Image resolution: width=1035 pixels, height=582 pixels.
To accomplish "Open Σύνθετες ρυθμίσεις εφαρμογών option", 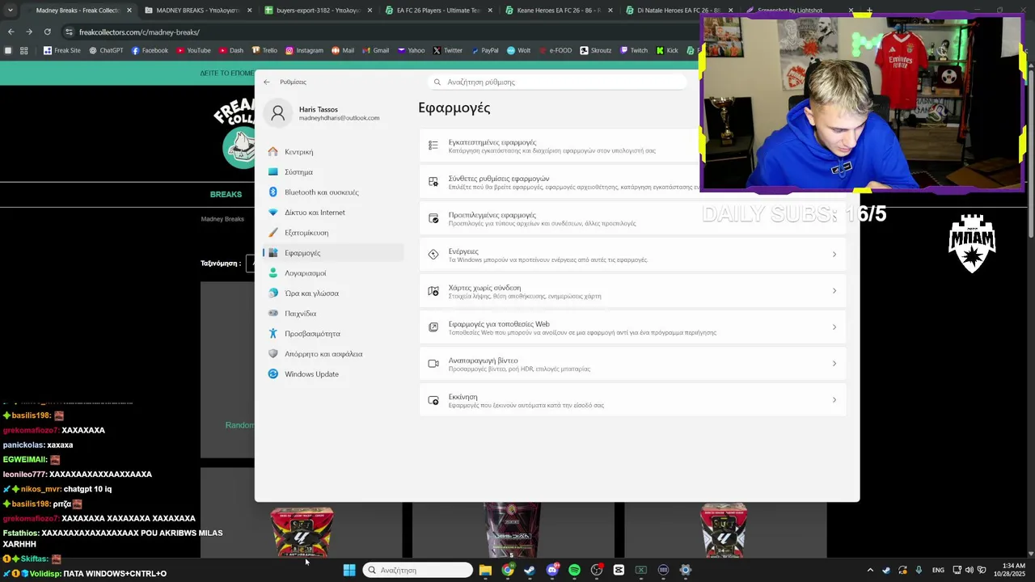I will (x=560, y=182).
